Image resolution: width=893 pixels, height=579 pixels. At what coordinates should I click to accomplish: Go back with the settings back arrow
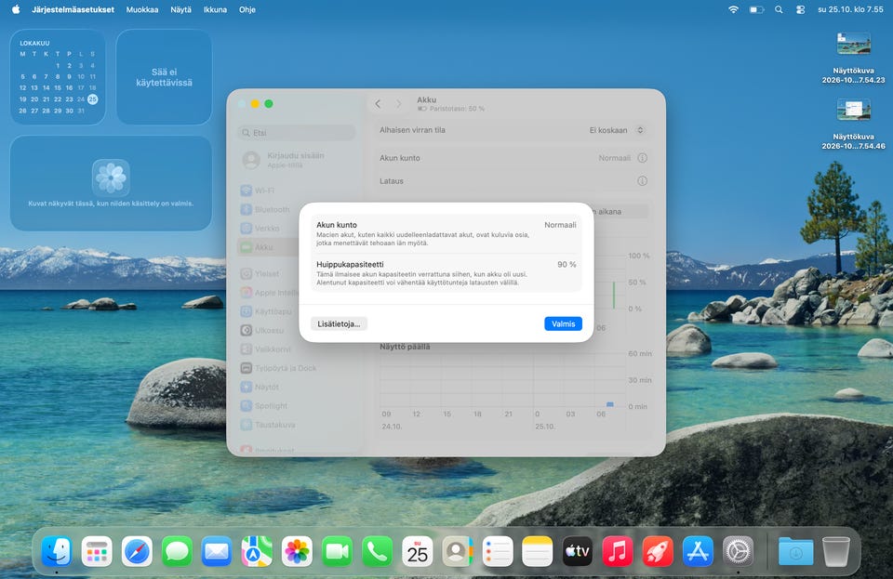[x=378, y=103]
